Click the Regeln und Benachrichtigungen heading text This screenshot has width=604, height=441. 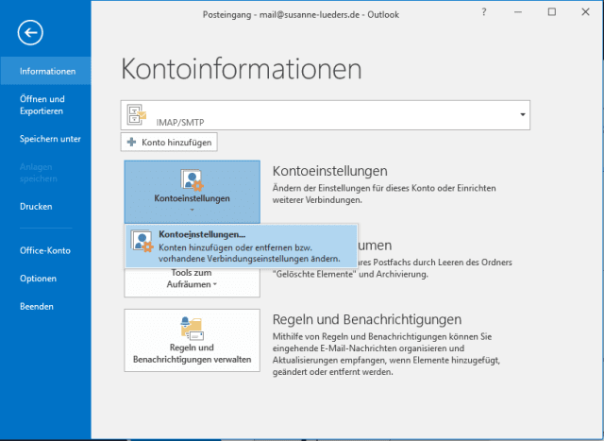pyautogui.click(x=367, y=319)
